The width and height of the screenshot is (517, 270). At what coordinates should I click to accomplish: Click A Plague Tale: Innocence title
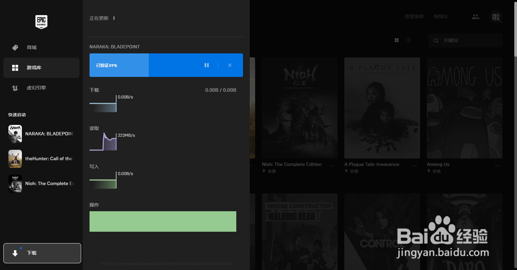[x=372, y=164]
